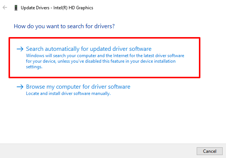Image resolution: width=226 pixels, height=158 pixels.
Task: Click 'Locate and install driver software manually' text
Action: 68,93
